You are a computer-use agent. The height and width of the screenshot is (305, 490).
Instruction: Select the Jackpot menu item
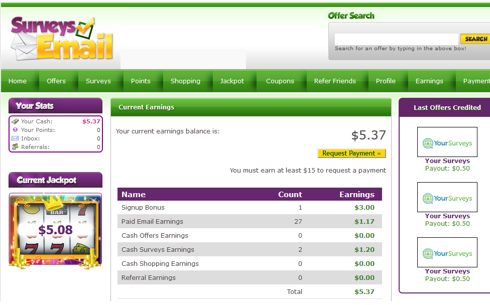click(x=232, y=81)
